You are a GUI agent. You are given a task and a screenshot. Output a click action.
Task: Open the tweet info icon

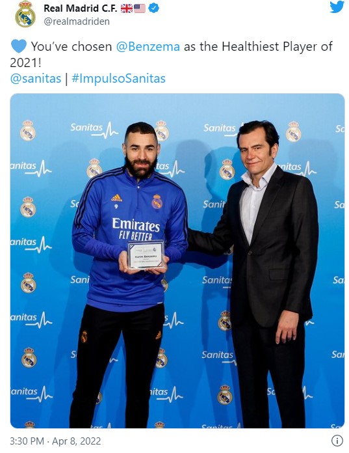click(337, 441)
